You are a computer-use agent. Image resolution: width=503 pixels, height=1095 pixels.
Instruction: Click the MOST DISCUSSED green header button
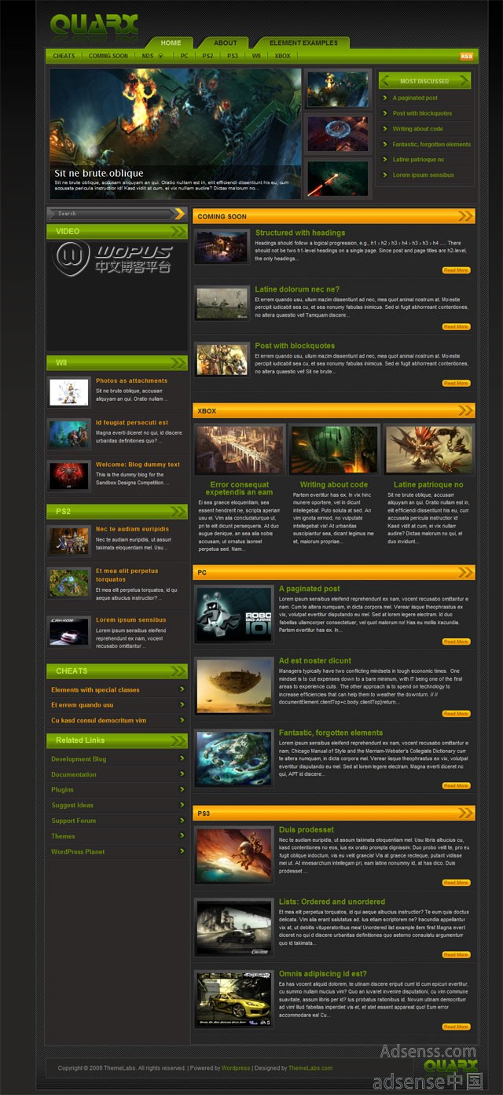[x=424, y=81]
